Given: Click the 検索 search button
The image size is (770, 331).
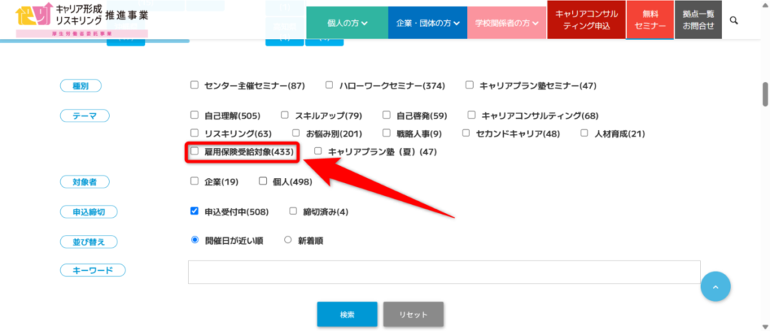Looking at the screenshot, I should pyautogui.click(x=347, y=314).
